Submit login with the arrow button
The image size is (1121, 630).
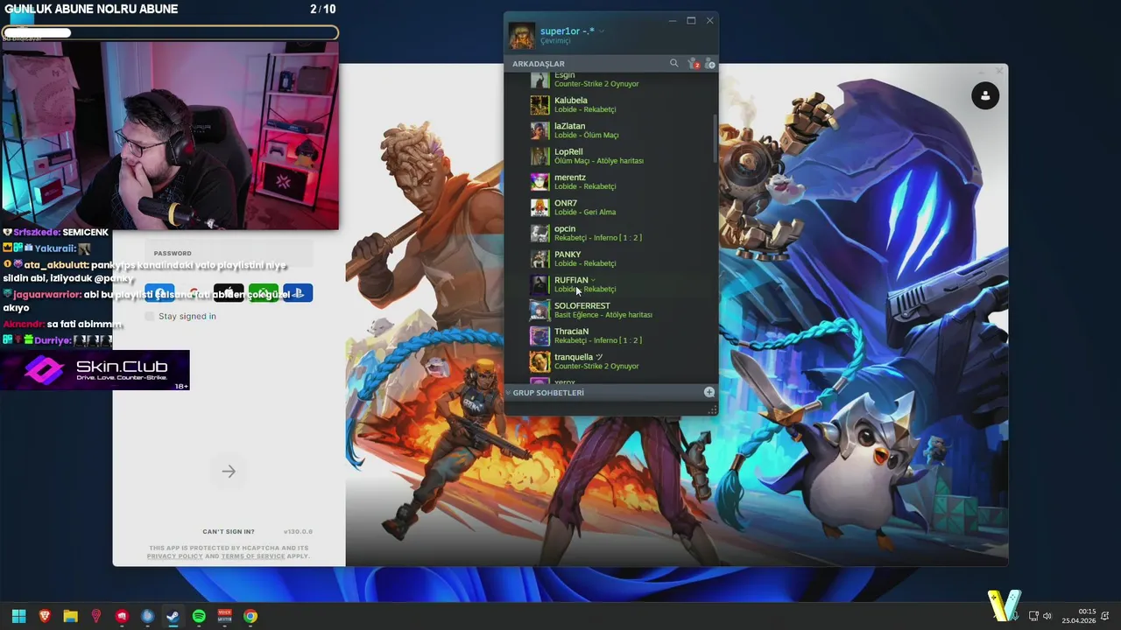pos(229,472)
